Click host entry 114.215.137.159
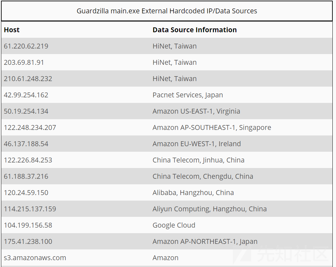The image size is (336, 267). coord(30,209)
